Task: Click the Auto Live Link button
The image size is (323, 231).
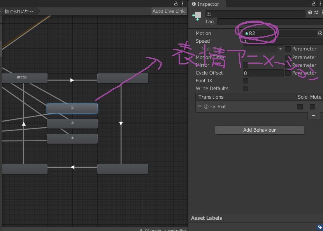Action: tap(169, 11)
